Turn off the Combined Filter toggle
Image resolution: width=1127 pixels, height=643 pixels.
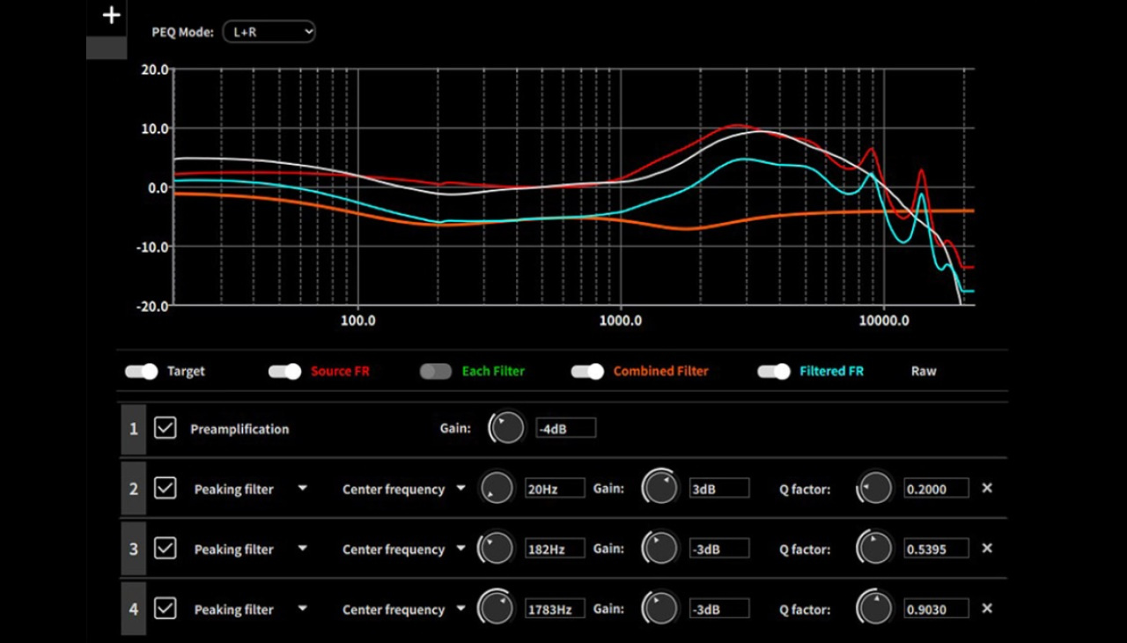pyautogui.click(x=587, y=372)
